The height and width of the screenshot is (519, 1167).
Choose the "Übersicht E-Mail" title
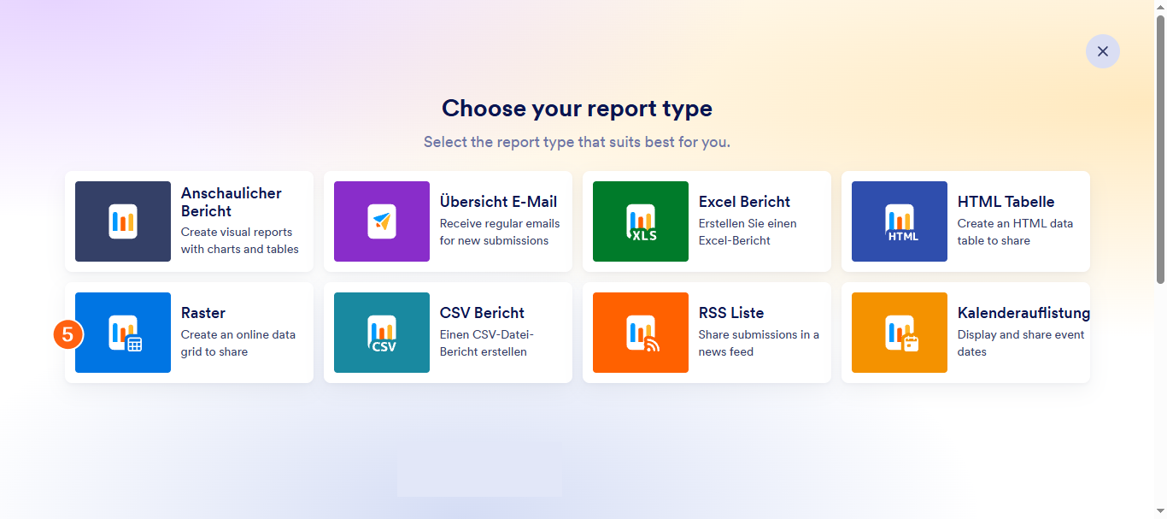point(498,202)
